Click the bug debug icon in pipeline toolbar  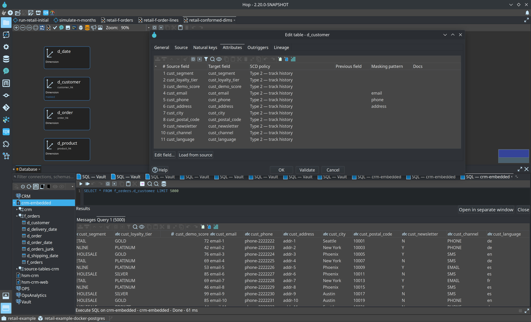[81, 28]
